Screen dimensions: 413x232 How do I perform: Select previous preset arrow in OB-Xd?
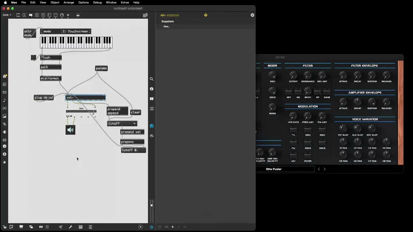pos(319,169)
